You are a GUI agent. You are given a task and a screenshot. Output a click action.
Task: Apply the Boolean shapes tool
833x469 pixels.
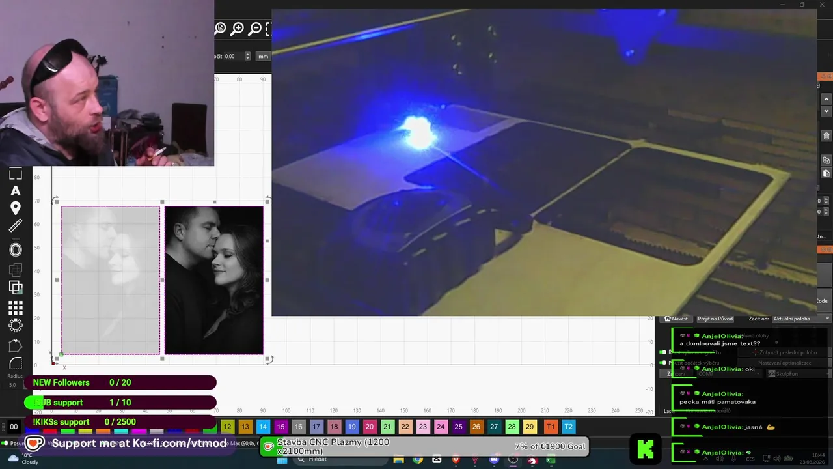click(x=16, y=287)
